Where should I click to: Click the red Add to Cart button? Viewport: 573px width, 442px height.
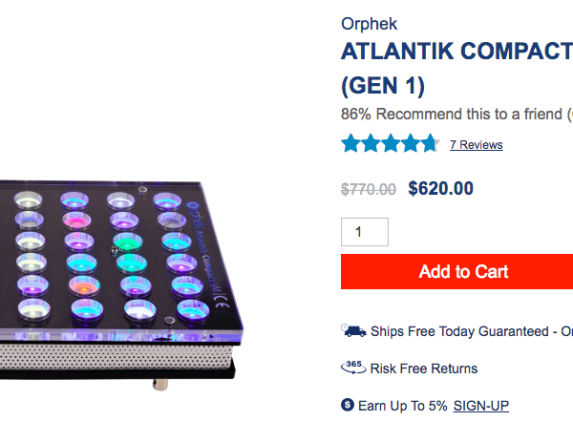pos(456,271)
